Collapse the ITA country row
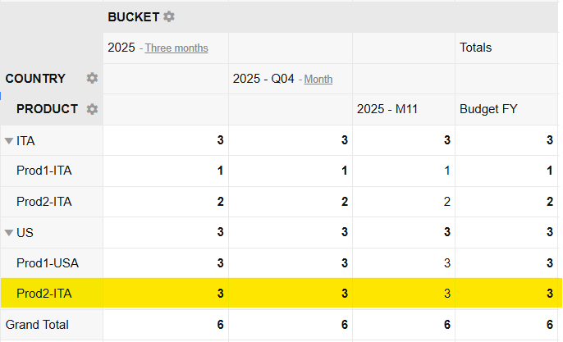 pyautogui.click(x=9, y=141)
